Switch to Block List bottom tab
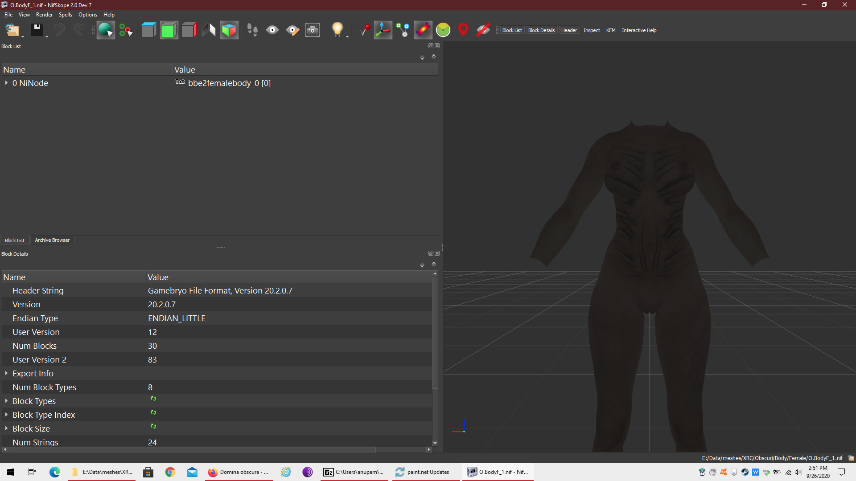Screen dimensions: 856x481 click(15, 240)
